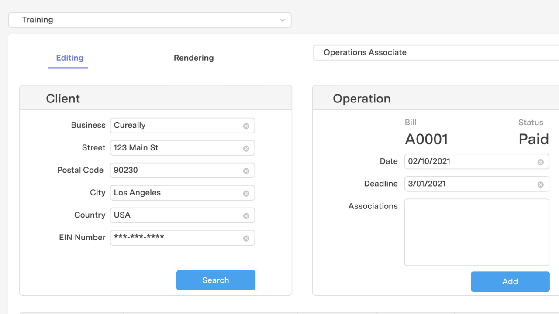Viewport: 559px width, 314px height.
Task: Clear the Deadline value via the x icon
Action: 541,184
